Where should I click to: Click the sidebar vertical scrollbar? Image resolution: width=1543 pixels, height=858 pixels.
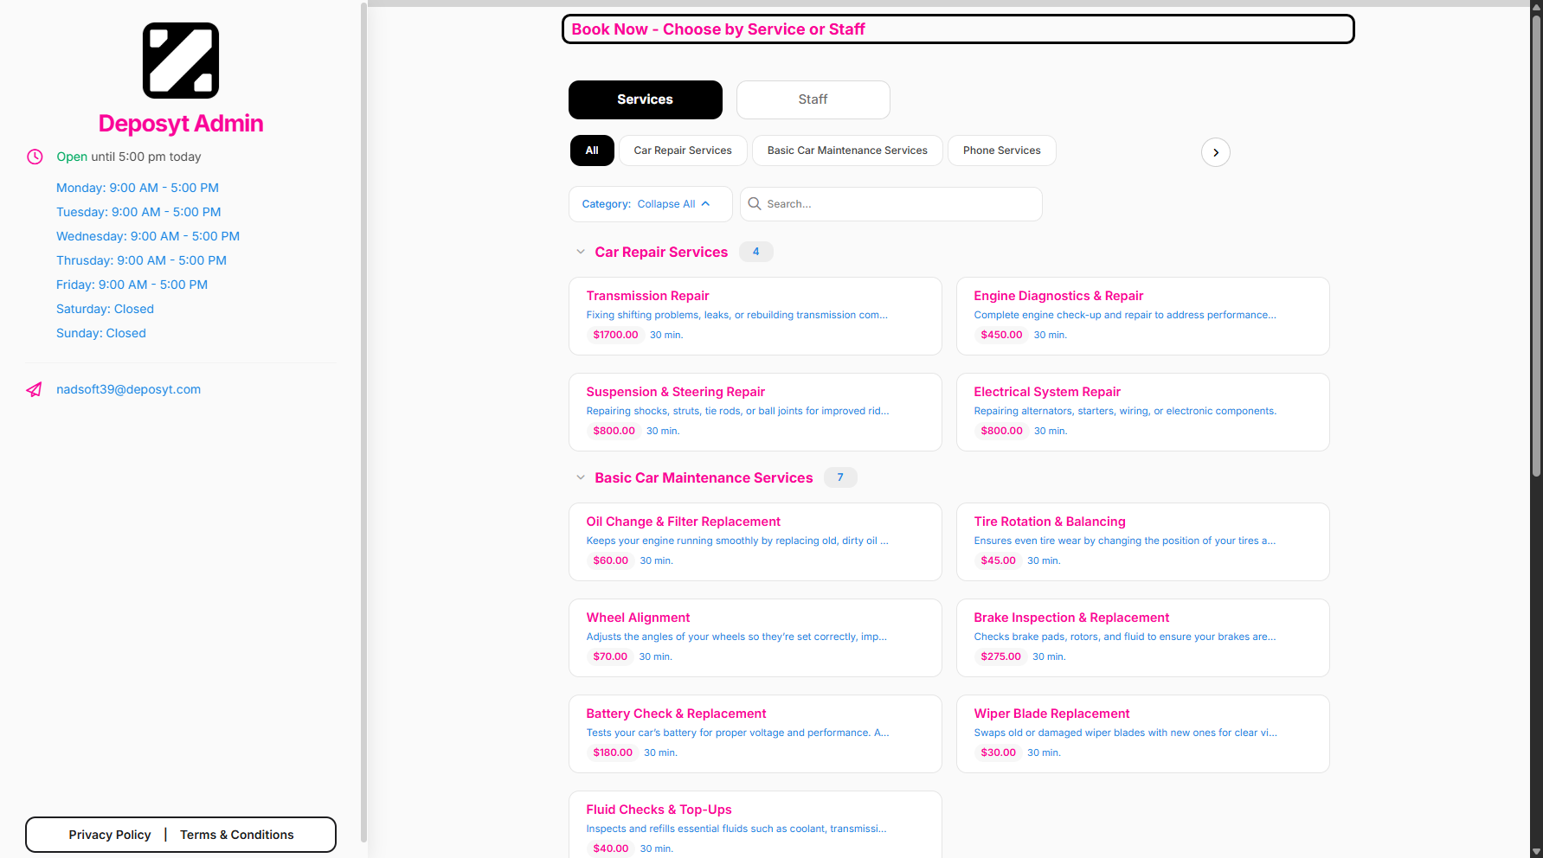(363, 421)
